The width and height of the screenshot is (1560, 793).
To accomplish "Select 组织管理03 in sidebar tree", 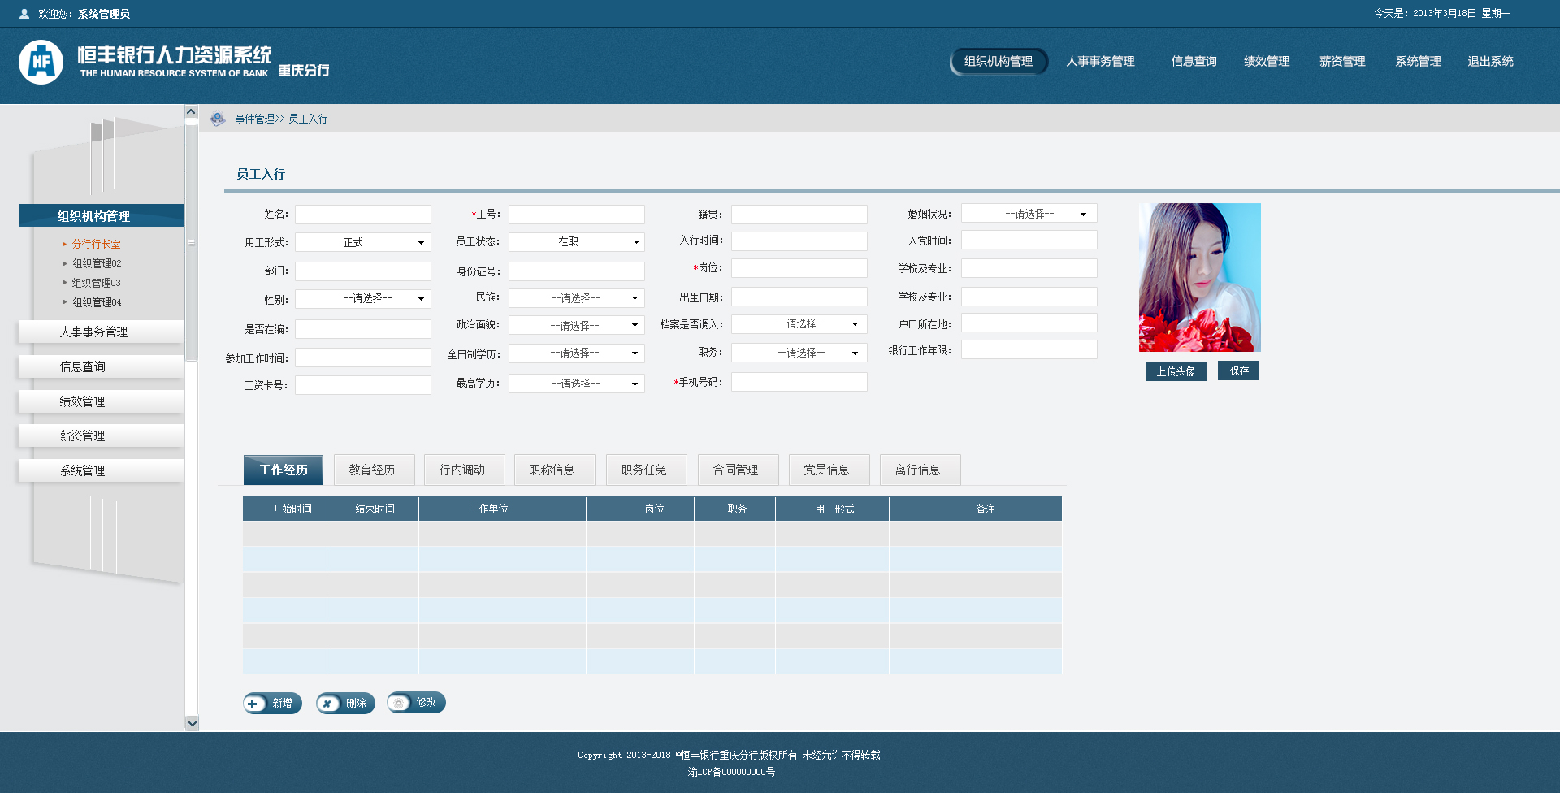I will (96, 283).
